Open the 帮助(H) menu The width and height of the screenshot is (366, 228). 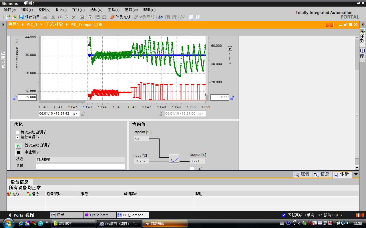pyautogui.click(x=150, y=10)
